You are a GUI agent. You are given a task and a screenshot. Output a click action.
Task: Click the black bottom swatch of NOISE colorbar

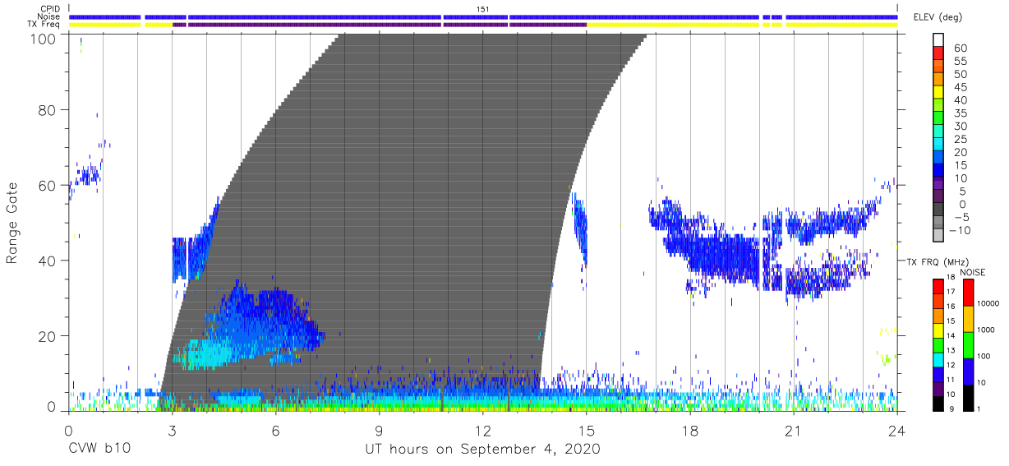coord(967,398)
